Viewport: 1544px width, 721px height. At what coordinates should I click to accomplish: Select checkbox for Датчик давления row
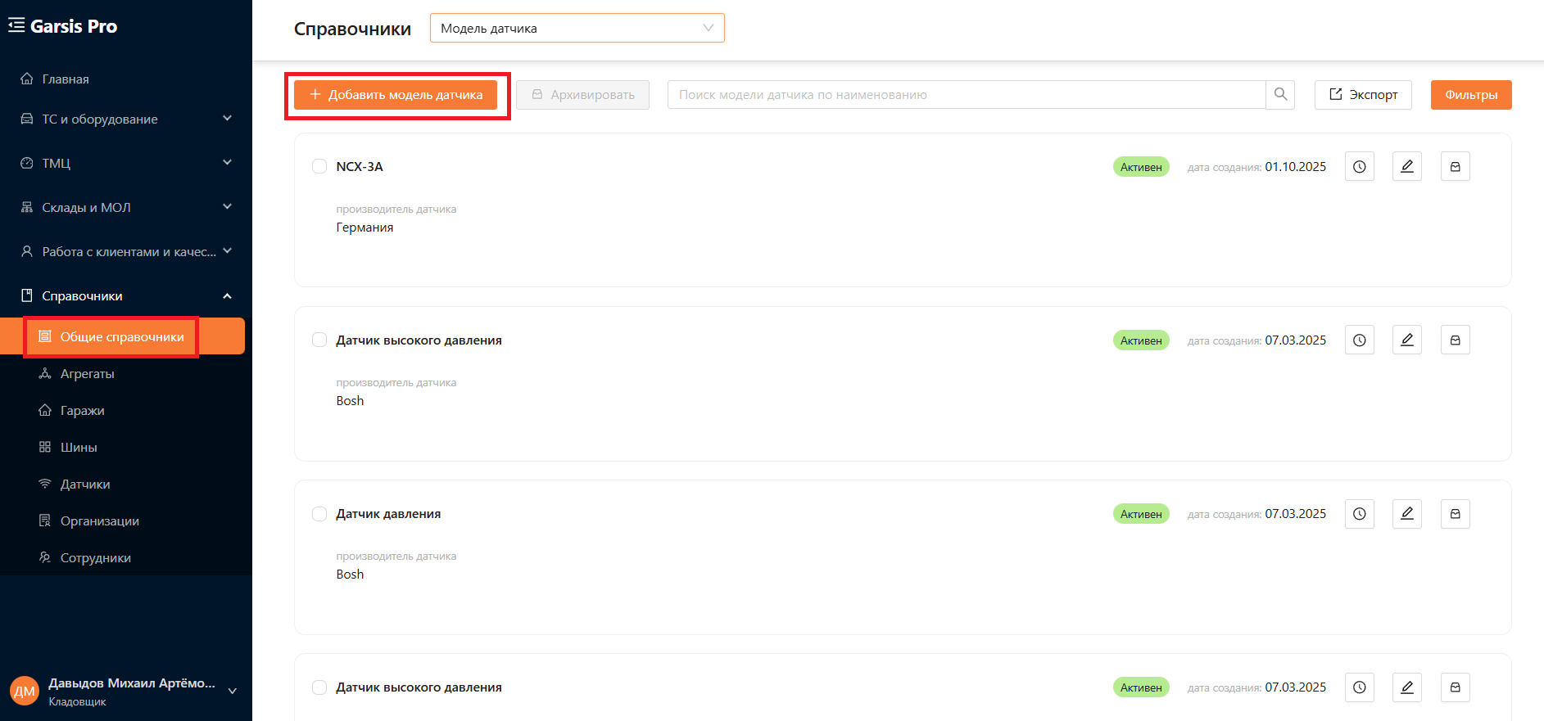point(319,514)
